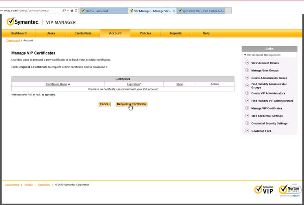Collapse the VIP Account Management section
Image resolution: width=304 pixels, height=205 pixels.
[245, 55]
